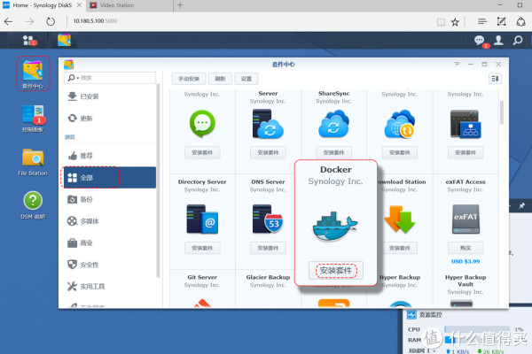Select the DNS Server package icon
The height and width of the screenshot is (354, 532).
coord(268,219)
